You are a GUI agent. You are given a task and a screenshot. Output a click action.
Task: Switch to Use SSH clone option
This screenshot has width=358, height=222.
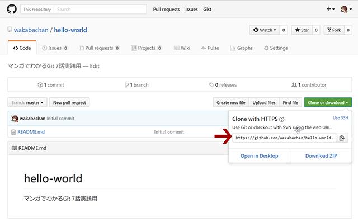(x=341, y=118)
